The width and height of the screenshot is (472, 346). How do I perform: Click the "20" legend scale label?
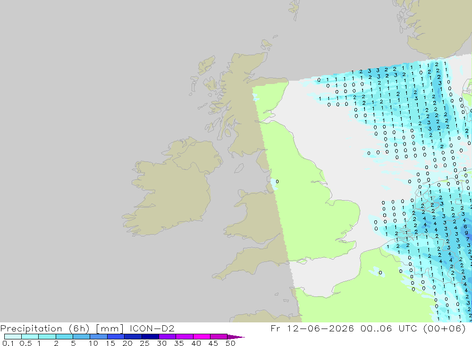127,343
